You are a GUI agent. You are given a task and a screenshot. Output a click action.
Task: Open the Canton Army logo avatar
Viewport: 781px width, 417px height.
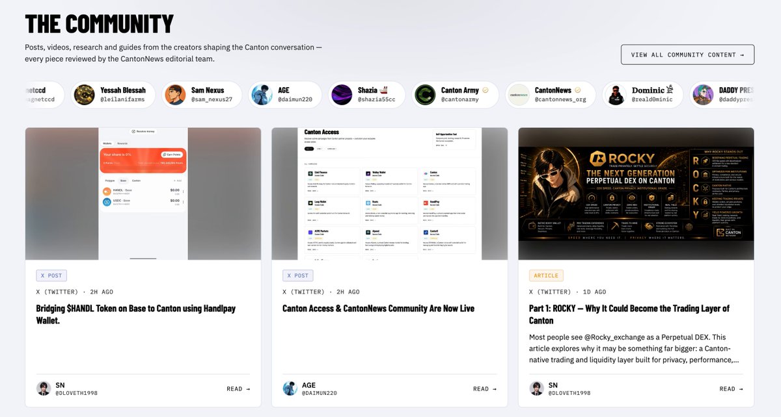click(x=425, y=95)
